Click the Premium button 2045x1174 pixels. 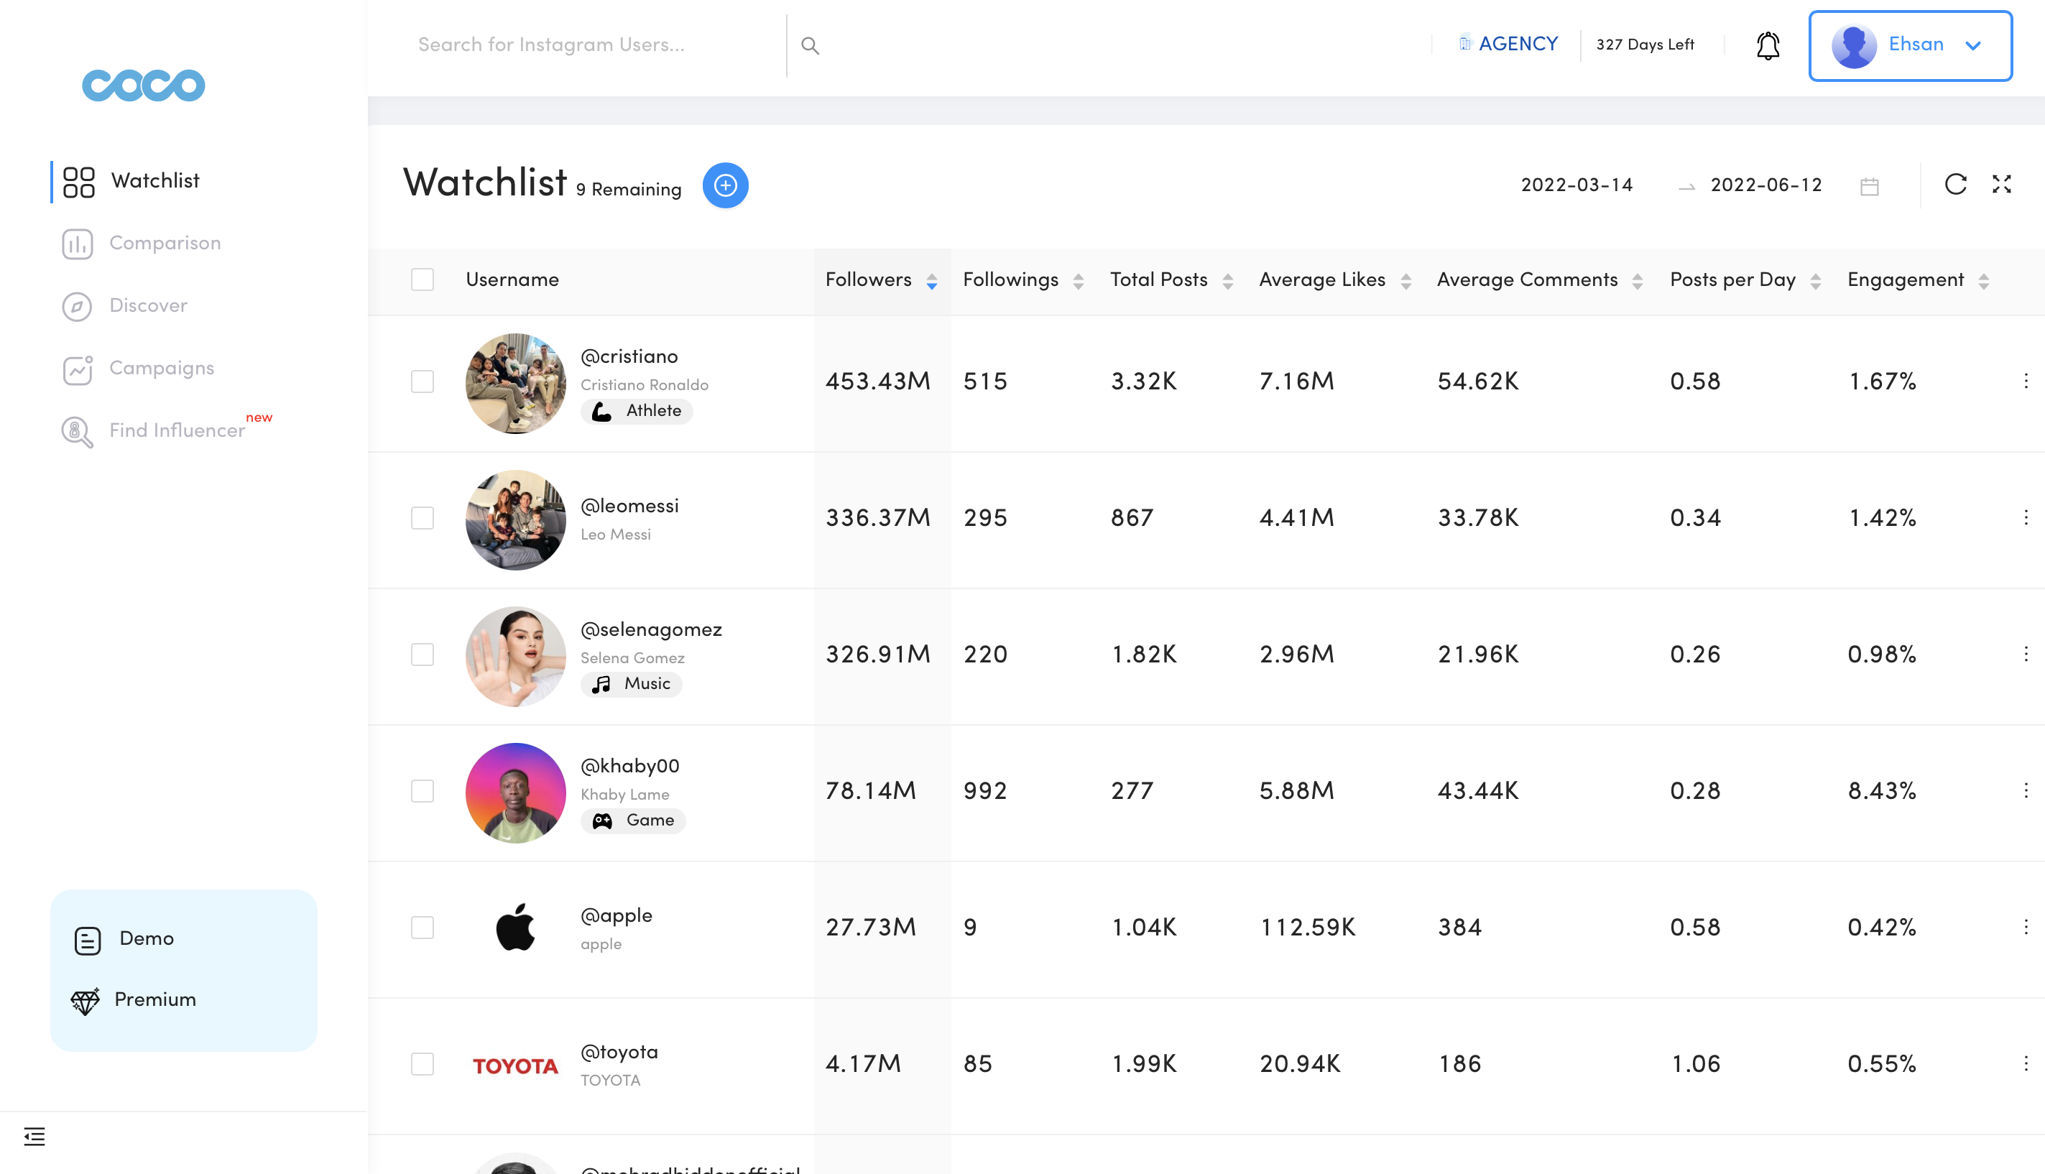pos(154,1000)
